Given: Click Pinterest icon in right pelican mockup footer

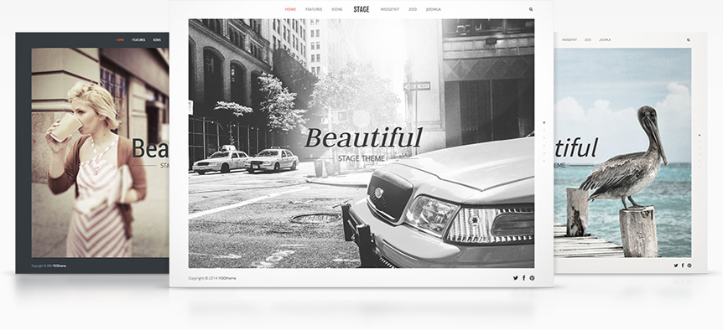Looking at the screenshot, I should click(x=689, y=266).
